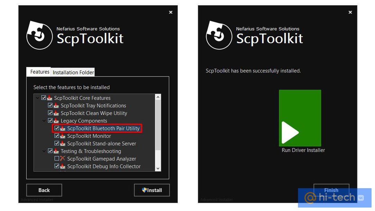Enable ScpToolkit Gamepad Analyzer checkbox
Viewport: 375px width, 211px height.
click(x=57, y=158)
